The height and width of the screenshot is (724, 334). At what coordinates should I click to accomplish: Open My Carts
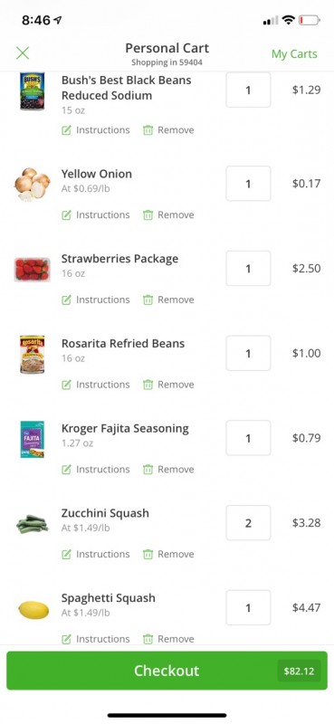[294, 54]
